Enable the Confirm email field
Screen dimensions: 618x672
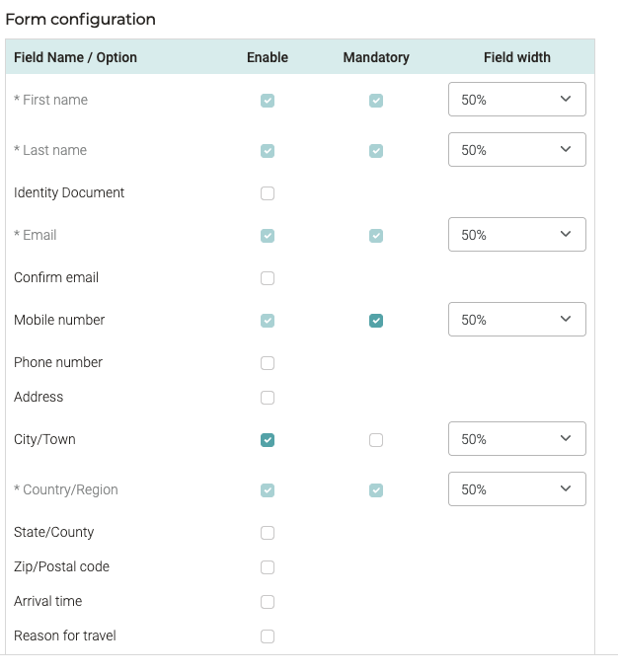click(x=268, y=278)
